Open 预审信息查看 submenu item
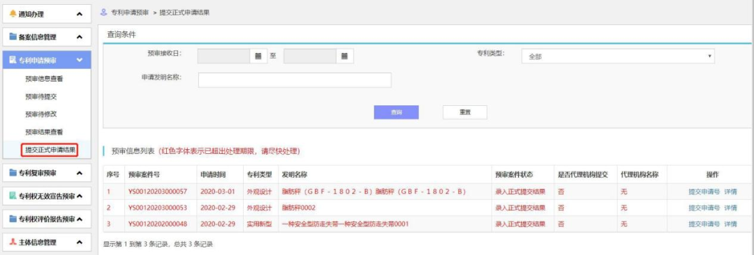 [x=44, y=79]
